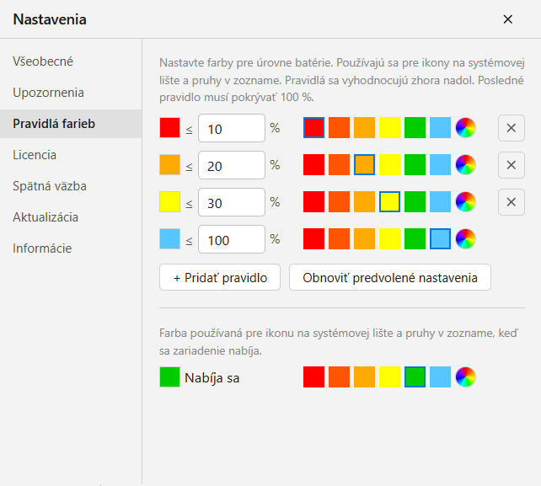
Task: Click the 30 % threshold input field
Action: pyautogui.click(x=232, y=202)
